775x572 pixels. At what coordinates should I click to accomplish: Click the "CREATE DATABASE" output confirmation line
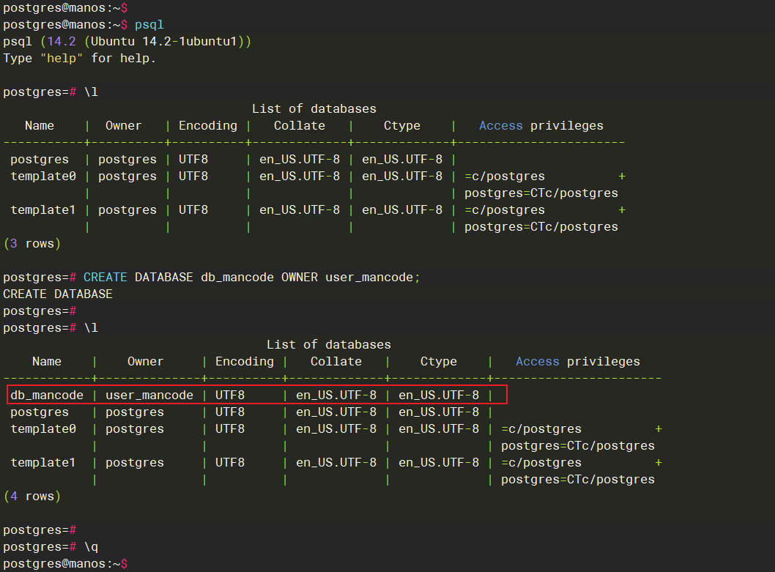click(x=58, y=294)
